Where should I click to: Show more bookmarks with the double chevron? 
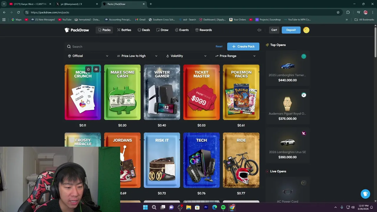(x=347, y=20)
